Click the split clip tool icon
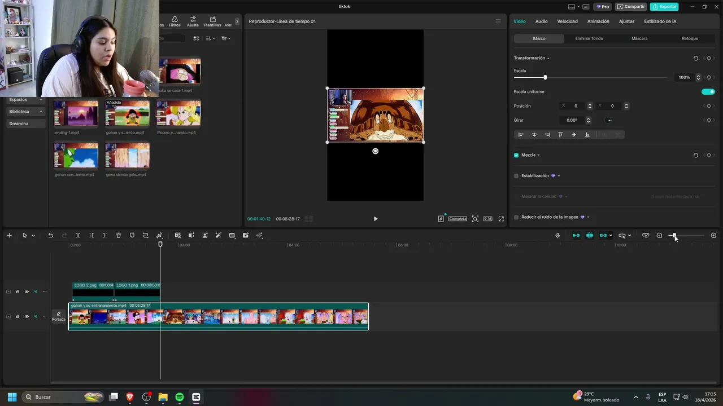 78,235
